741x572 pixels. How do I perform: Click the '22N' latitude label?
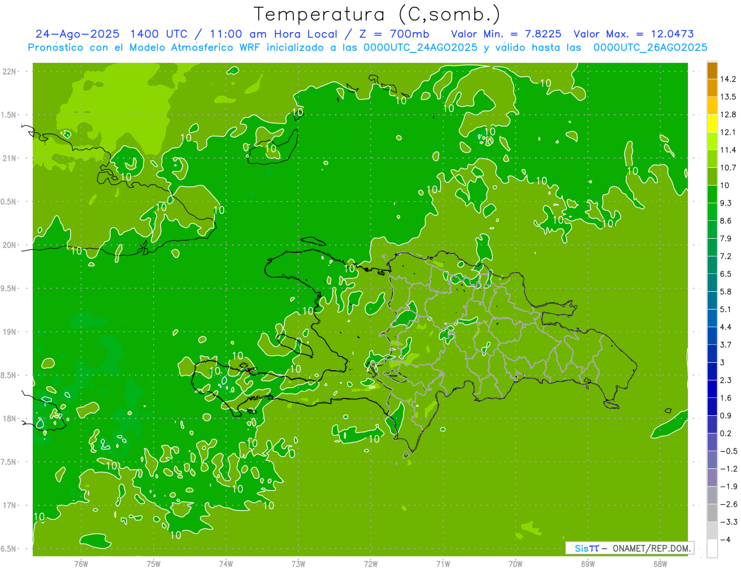[10, 71]
